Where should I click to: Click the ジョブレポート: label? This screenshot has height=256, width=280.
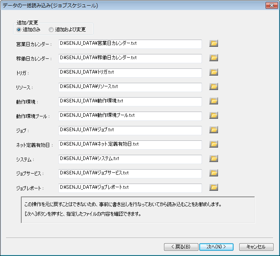tap(30, 188)
